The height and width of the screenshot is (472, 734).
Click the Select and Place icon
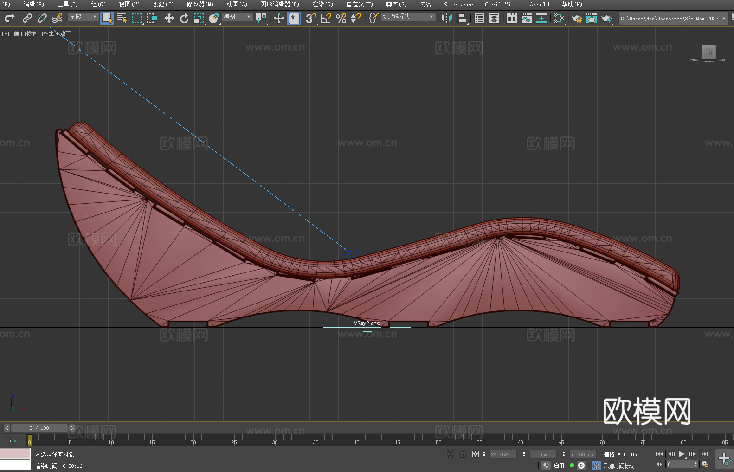pyautogui.click(x=214, y=18)
